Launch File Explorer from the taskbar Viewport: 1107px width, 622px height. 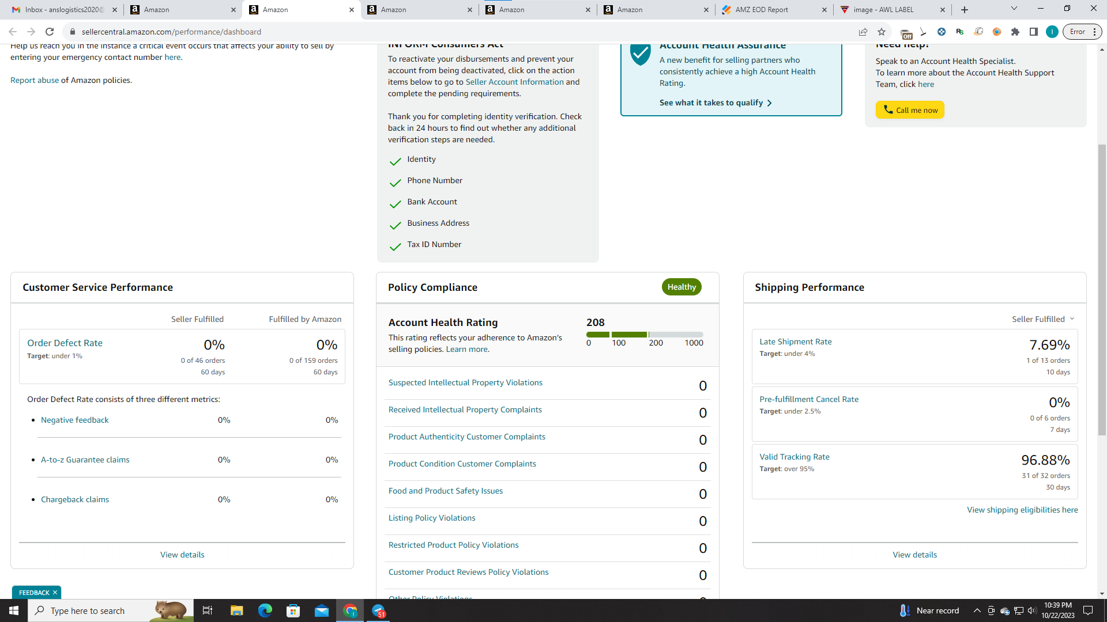pyautogui.click(x=236, y=610)
